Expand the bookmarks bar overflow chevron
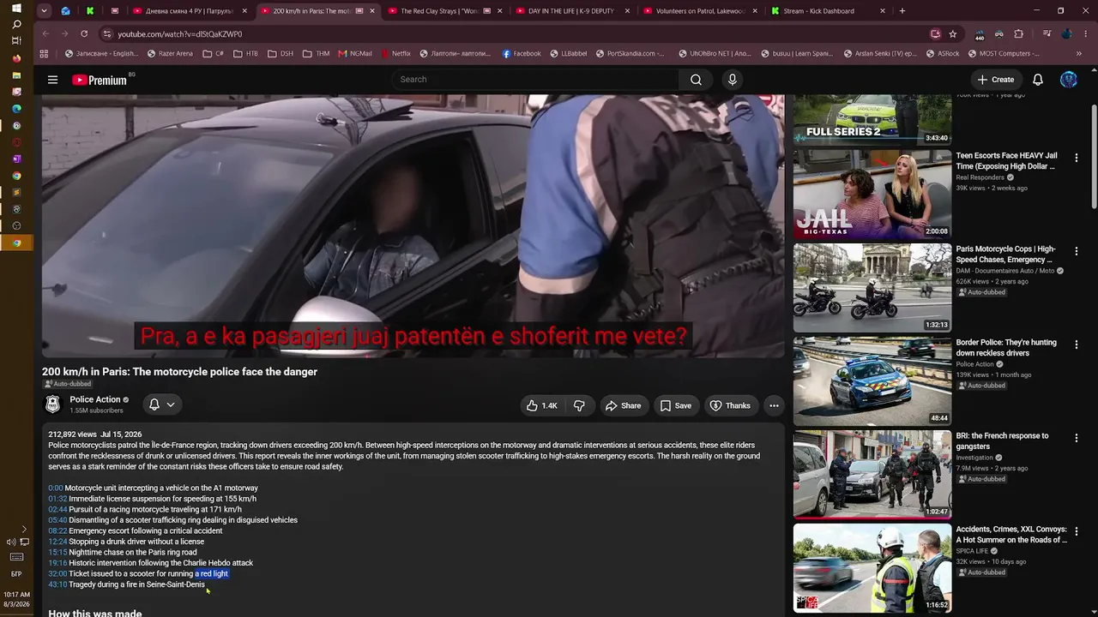1098x617 pixels. pyautogui.click(x=1079, y=53)
